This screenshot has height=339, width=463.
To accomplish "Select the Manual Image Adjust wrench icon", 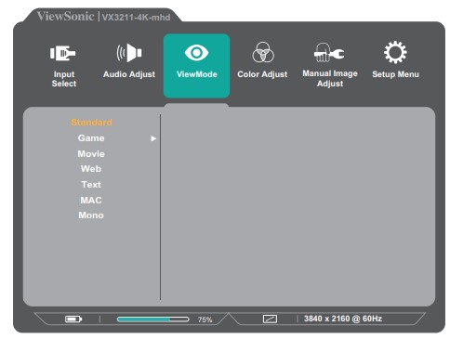I will pos(329,53).
